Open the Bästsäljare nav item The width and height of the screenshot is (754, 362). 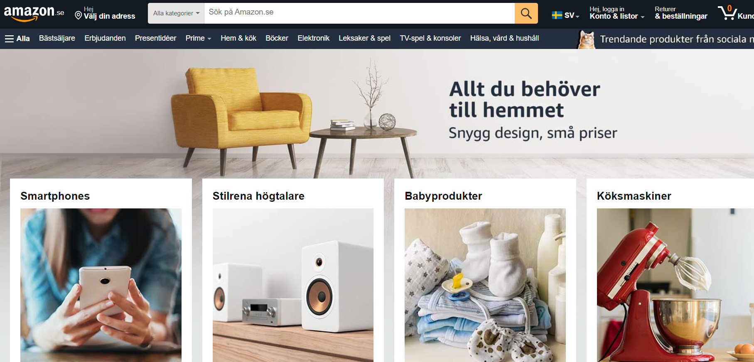pos(57,38)
